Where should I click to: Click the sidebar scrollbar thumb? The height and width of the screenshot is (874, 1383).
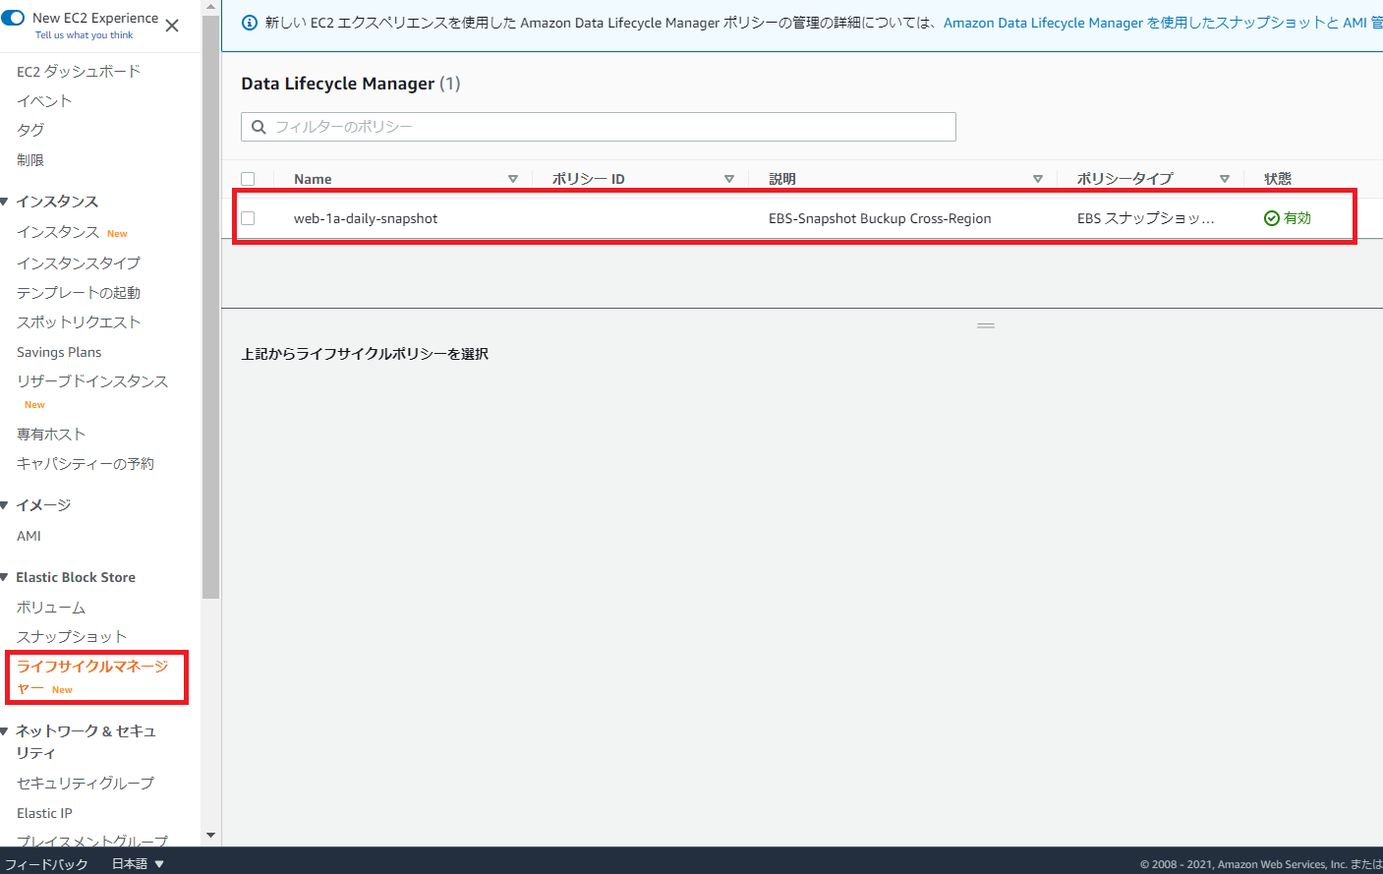pos(210,307)
